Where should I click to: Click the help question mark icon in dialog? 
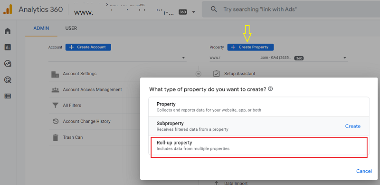point(271,89)
